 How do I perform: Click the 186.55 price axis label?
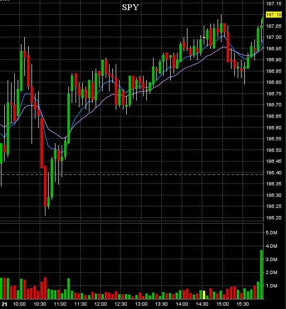[x=274, y=139]
